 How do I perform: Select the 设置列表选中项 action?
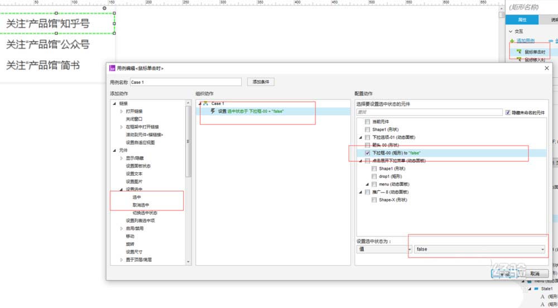(140, 220)
